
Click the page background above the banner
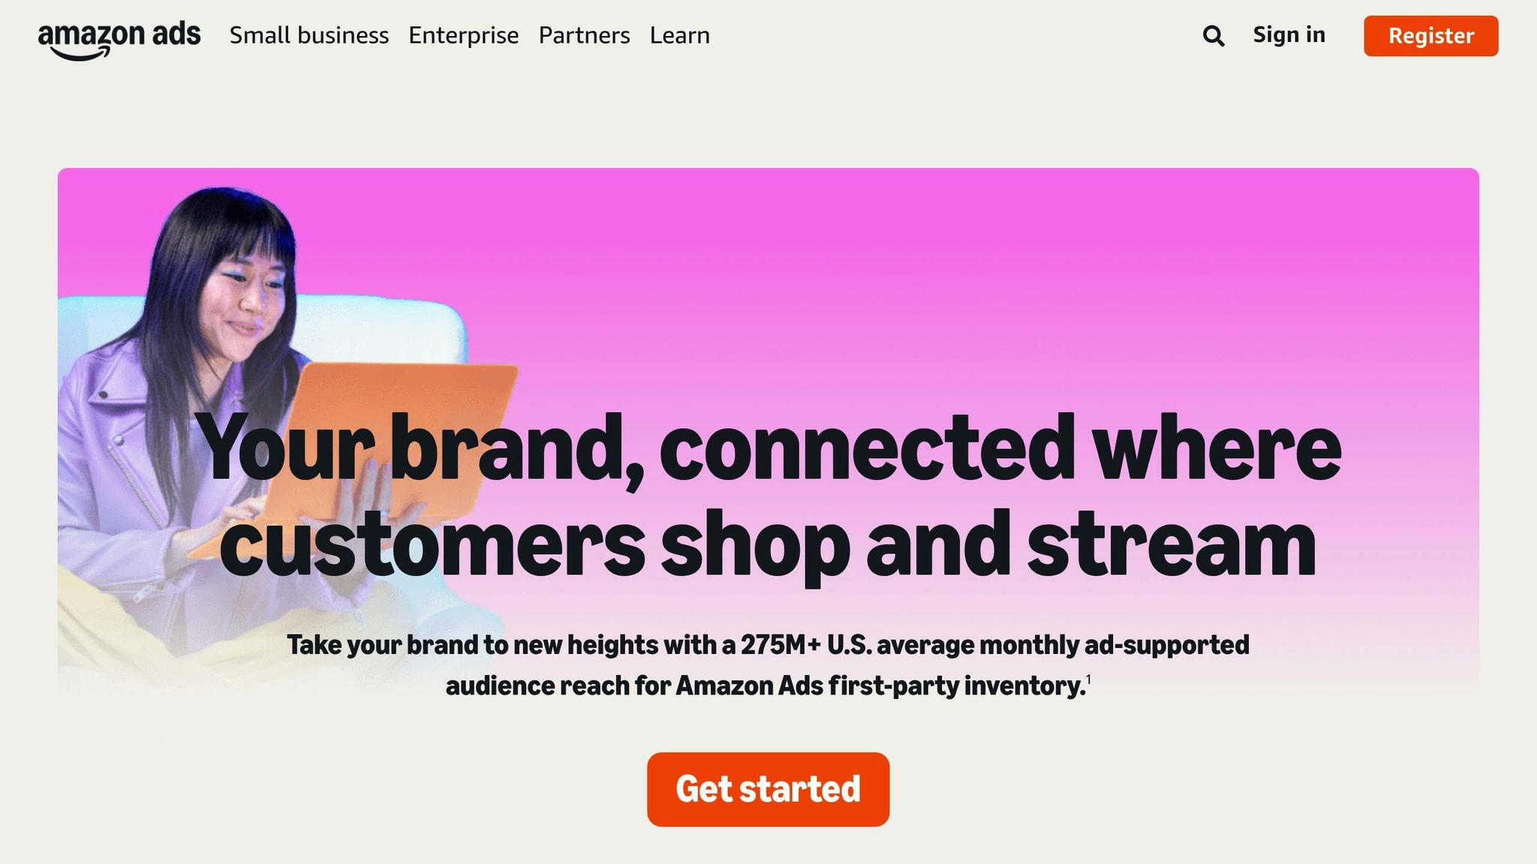(x=768, y=120)
